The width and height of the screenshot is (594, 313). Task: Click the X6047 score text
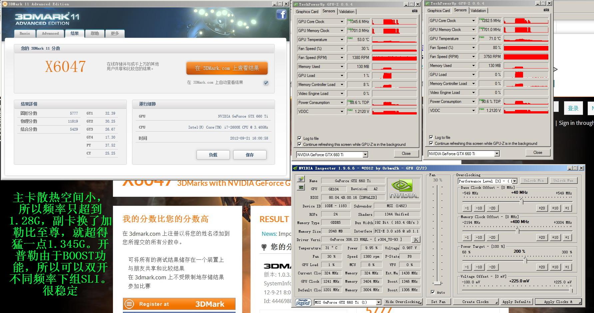click(x=66, y=67)
